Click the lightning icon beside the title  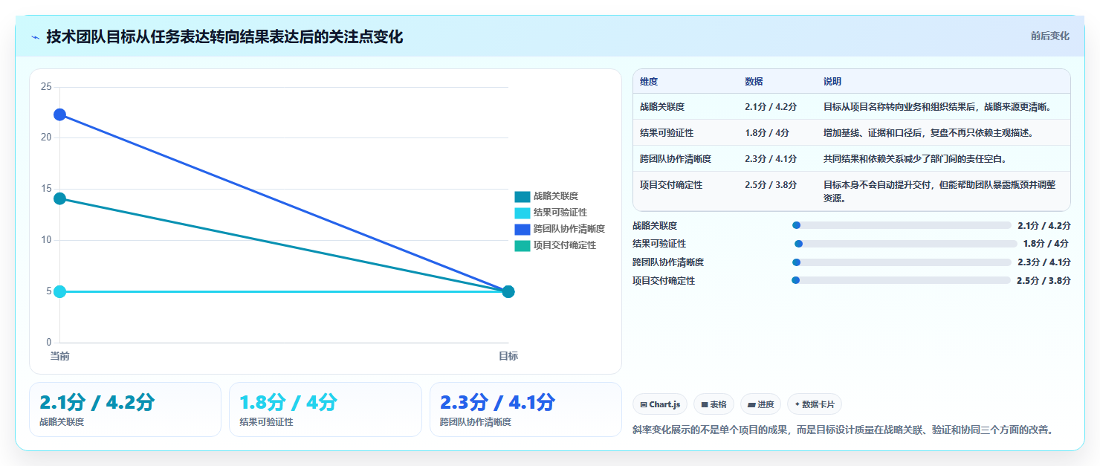35,36
